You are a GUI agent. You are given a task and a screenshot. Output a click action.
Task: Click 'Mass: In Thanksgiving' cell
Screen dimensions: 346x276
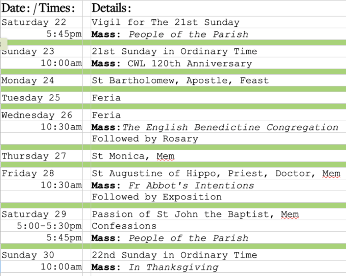[x=219, y=267]
